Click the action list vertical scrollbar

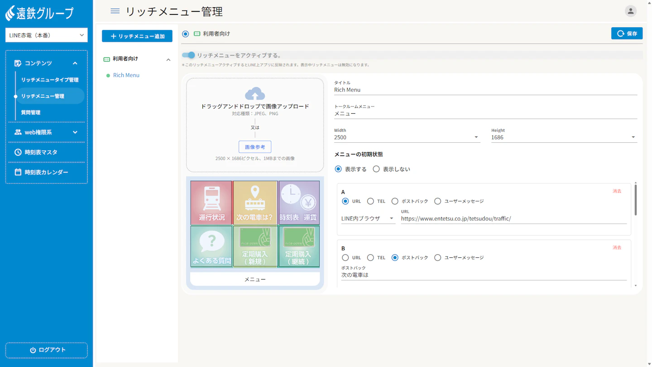point(636,199)
